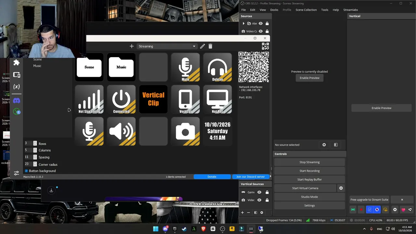Open the Streaming profile dropdown in Macro Deck
Image resolution: width=416 pixels, height=234 pixels.
click(167, 46)
